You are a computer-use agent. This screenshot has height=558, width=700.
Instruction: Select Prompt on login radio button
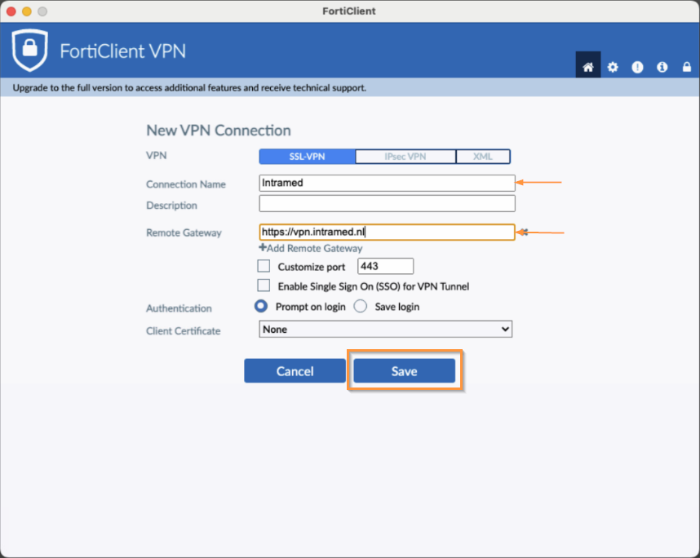[x=261, y=307]
